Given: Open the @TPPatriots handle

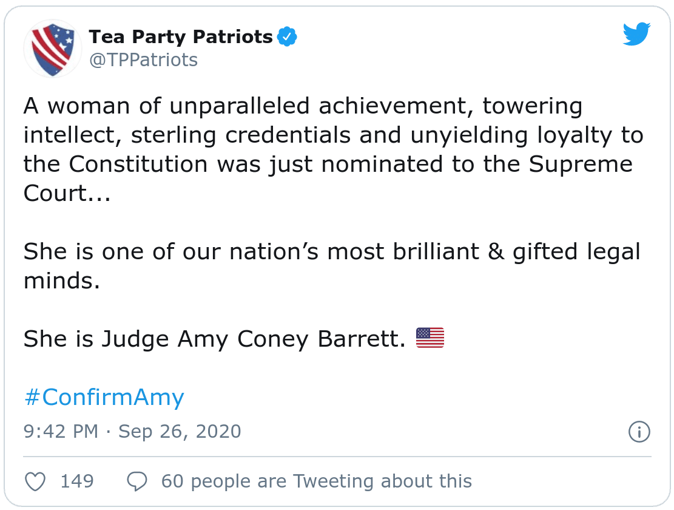Looking at the screenshot, I should pyautogui.click(x=144, y=60).
